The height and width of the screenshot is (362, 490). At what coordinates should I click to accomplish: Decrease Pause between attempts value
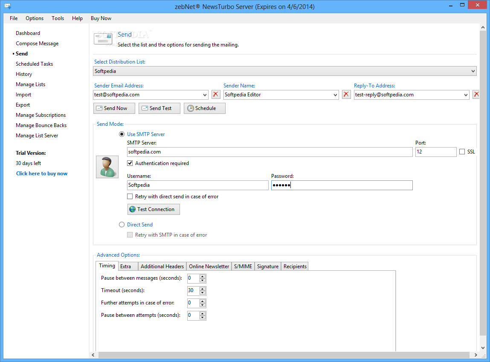[x=203, y=318]
